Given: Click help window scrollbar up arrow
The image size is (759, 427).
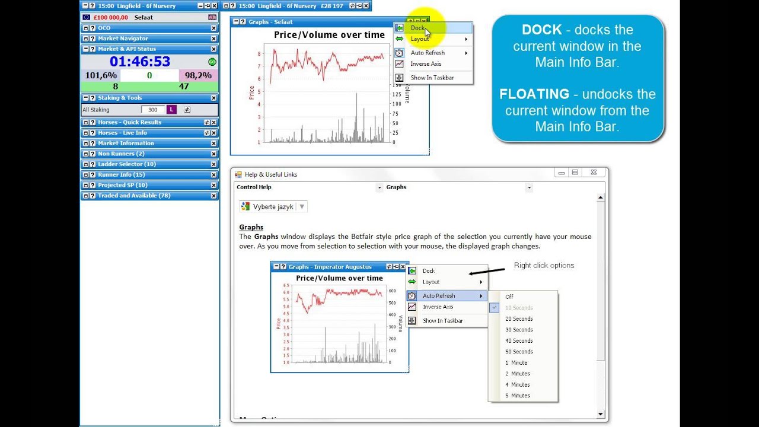Looking at the screenshot, I should pos(600,197).
